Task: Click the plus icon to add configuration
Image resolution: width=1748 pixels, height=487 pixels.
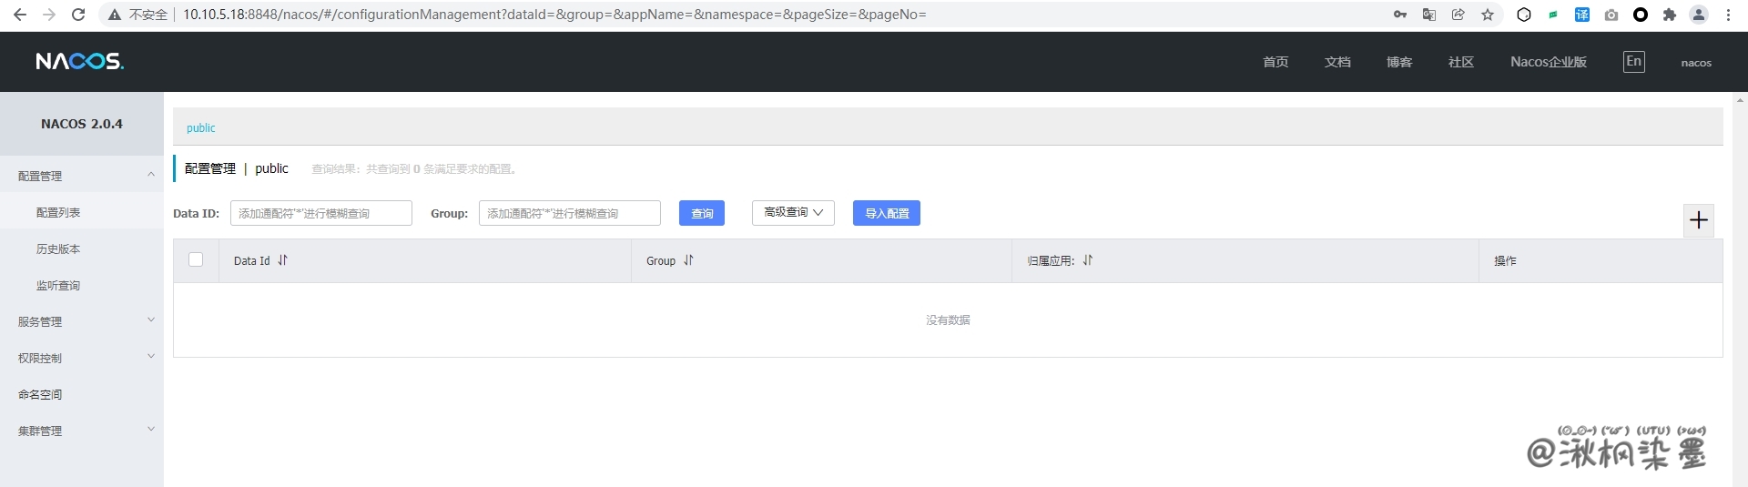Action: [1698, 220]
